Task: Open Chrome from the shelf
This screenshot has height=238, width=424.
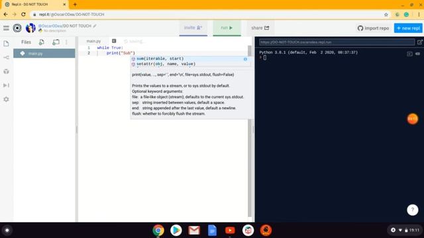Action: pyautogui.click(x=158, y=230)
